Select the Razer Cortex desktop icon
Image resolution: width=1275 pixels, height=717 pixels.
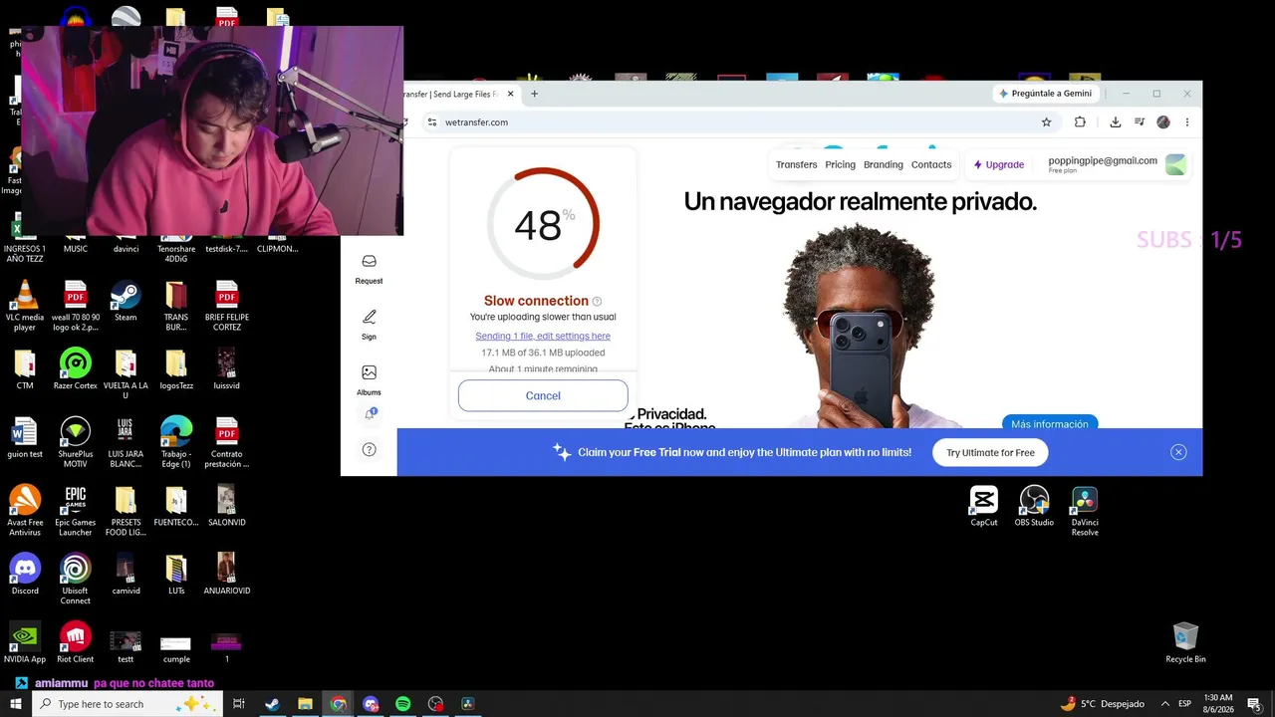pyautogui.click(x=76, y=368)
